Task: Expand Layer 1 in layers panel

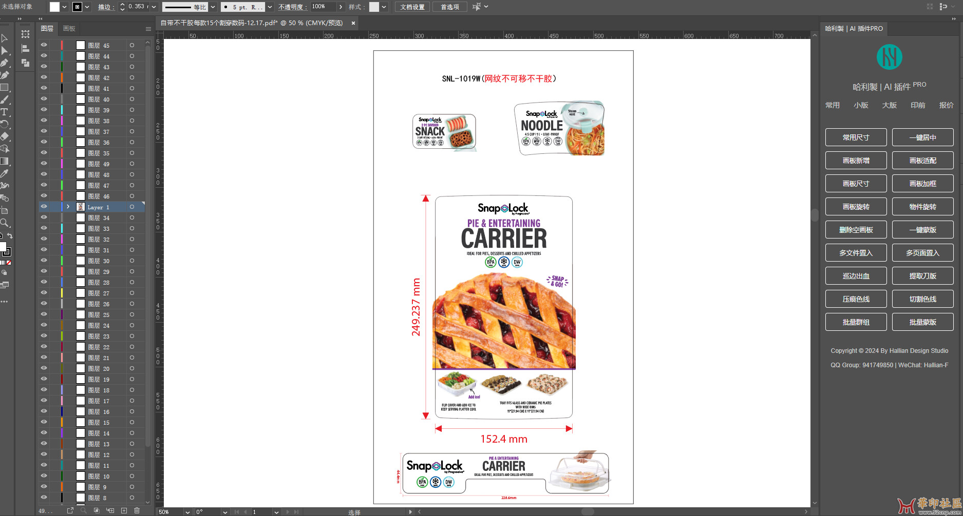Action: pyautogui.click(x=68, y=207)
